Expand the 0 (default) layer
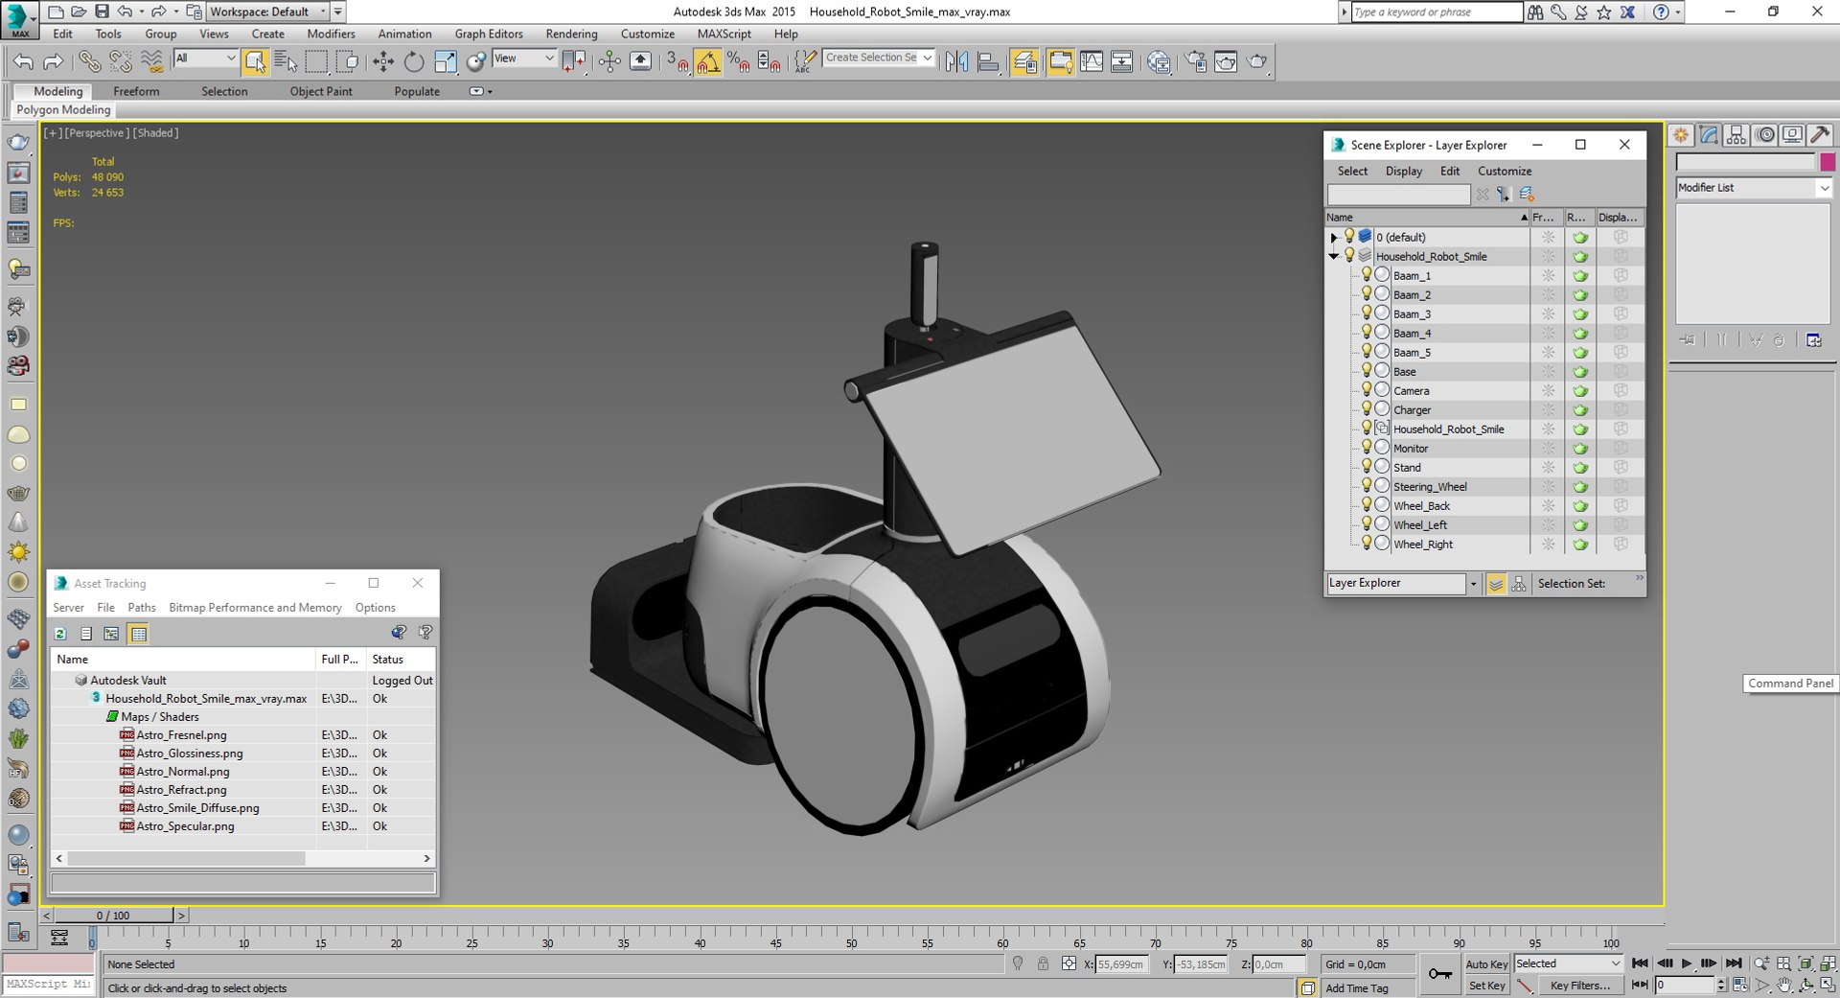The height and width of the screenshot is (998, 1840). click(1333, 237)
